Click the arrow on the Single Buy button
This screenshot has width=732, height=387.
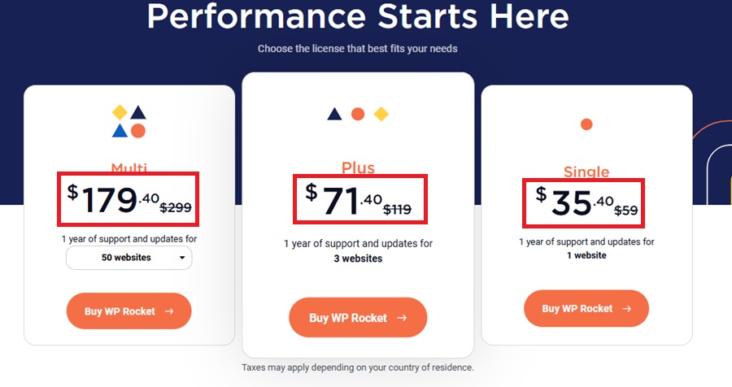(x=626, y=309)
